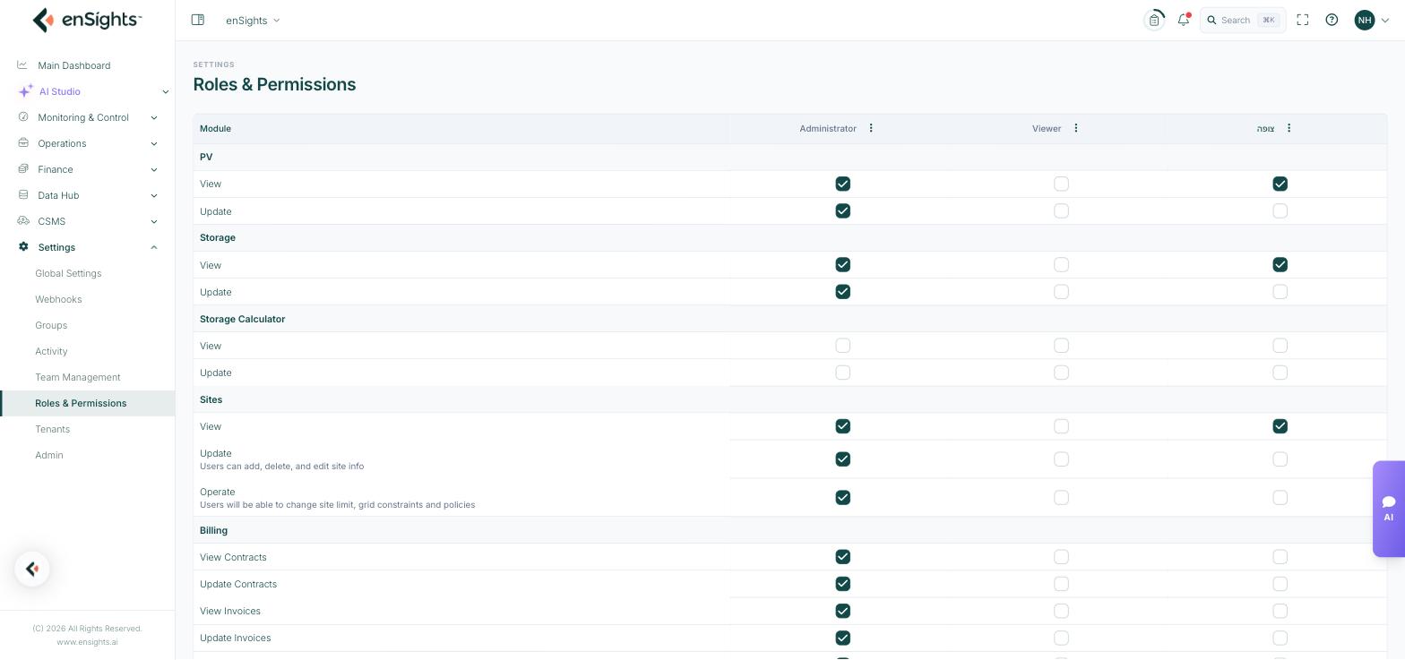Open the help question-mark icon
This screenshot has height=660, width=1405.
pyautogui.click(x=1332, y=20)
